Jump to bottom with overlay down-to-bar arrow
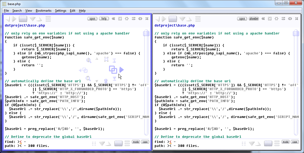Screen dimensions: 304x153 pos(114,78)
